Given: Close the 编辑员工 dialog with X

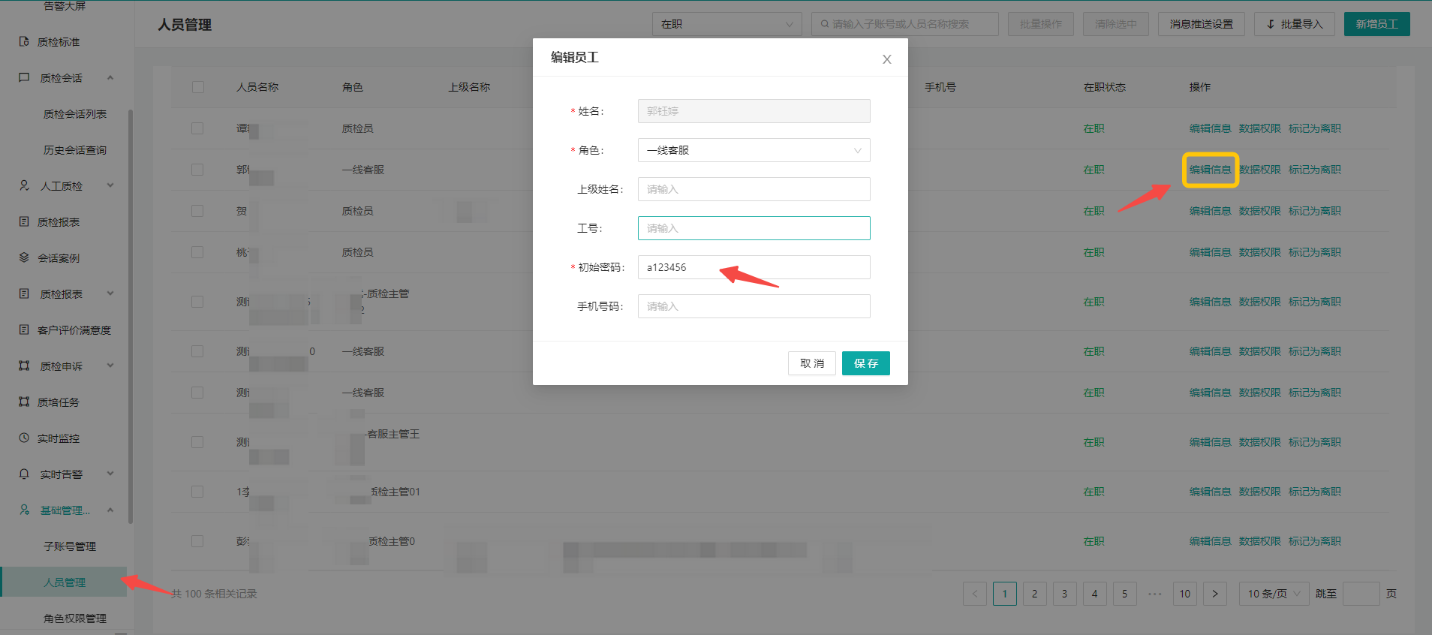Looking at the screenshot, I should click(886, 59).
